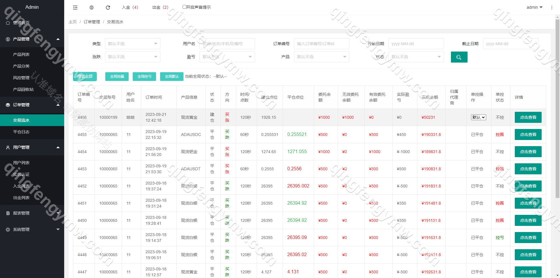Click 点击查看 for order 4456
This screenshot has height=278, width=560.
tap(528, 117)
